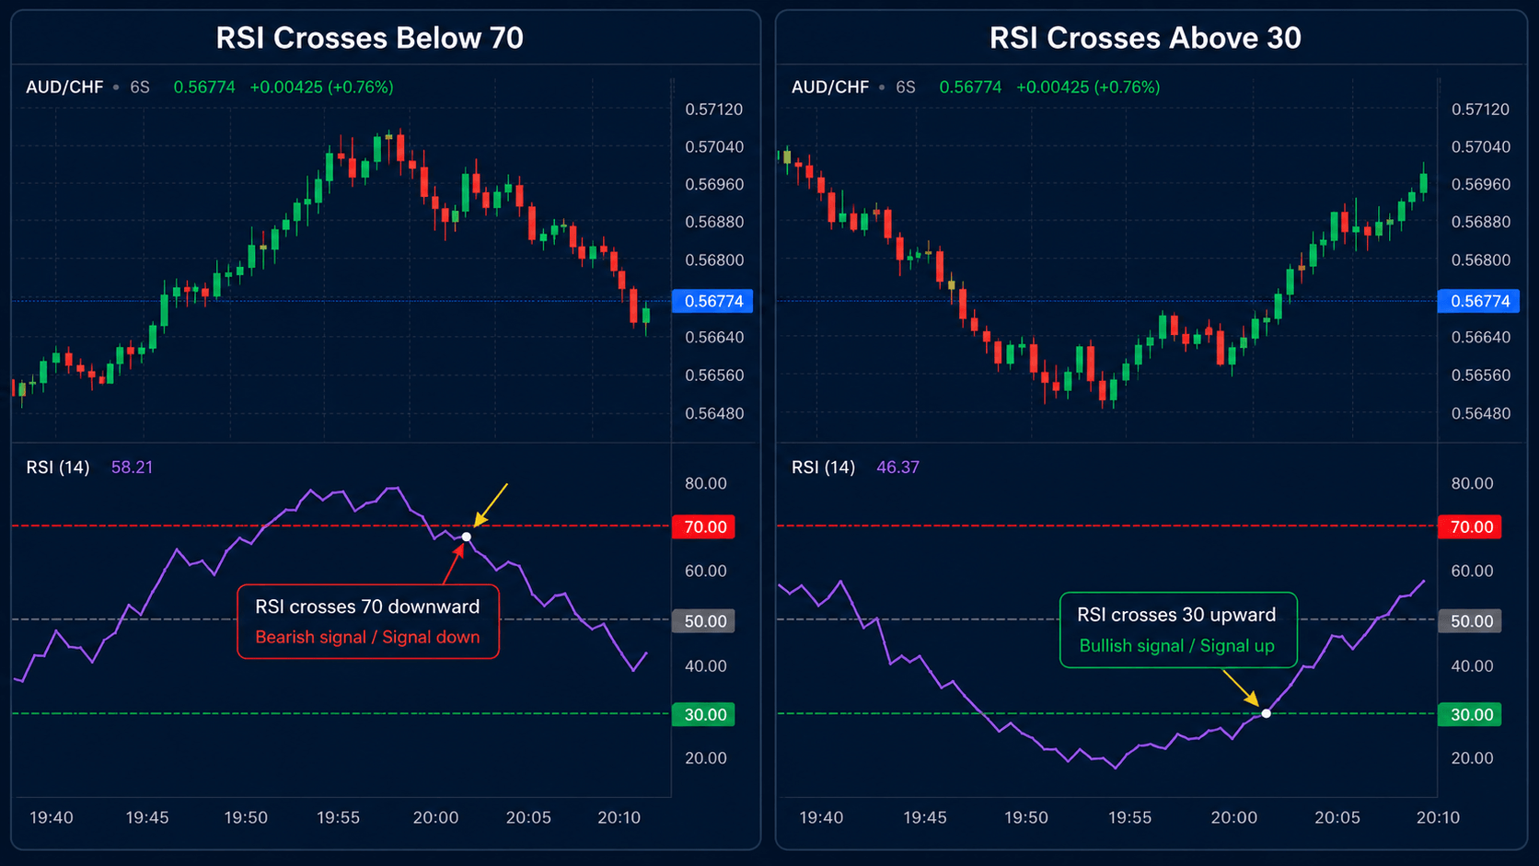Screen dimensions: 1539x866
Task: Click the 40.00 RSI axis label in the Above 30 chart
Action: pyautogui.click(x=1472, y=666)
